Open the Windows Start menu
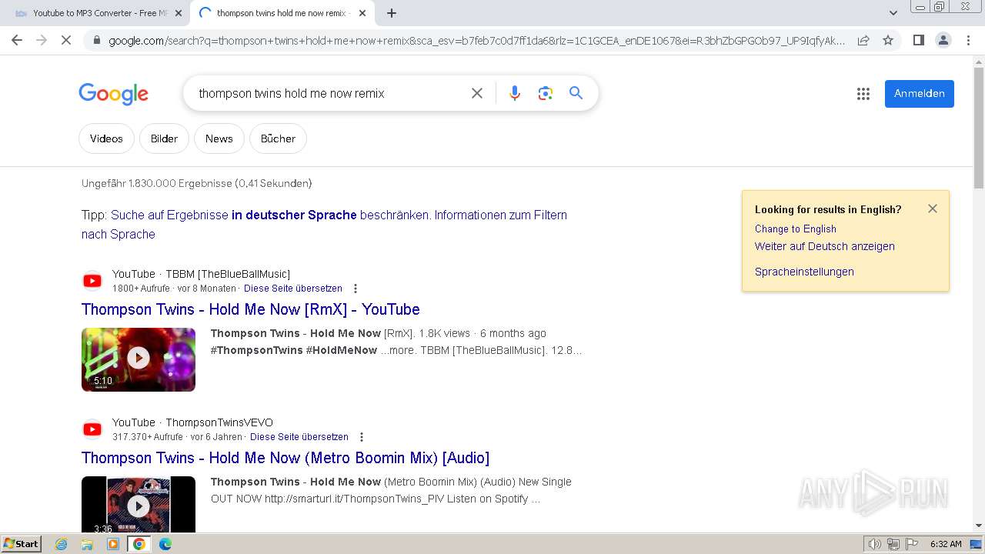985x554 pixels. 21,544
